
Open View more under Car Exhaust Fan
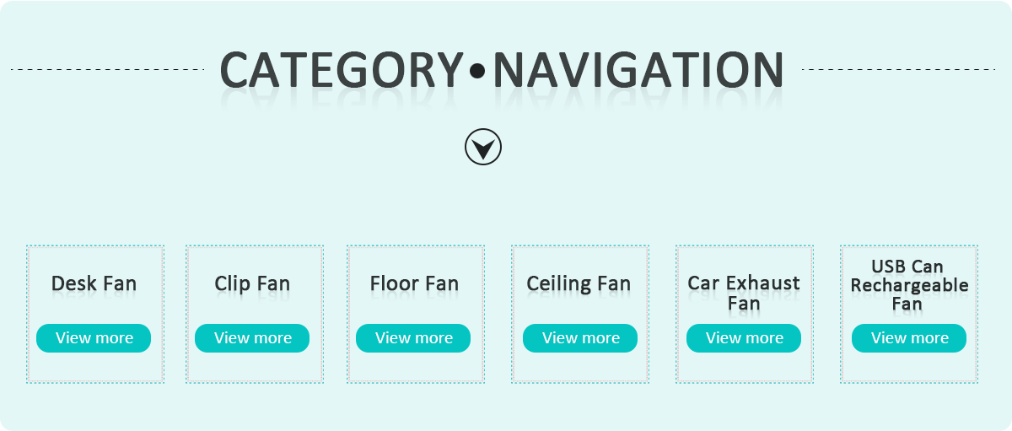744,338
